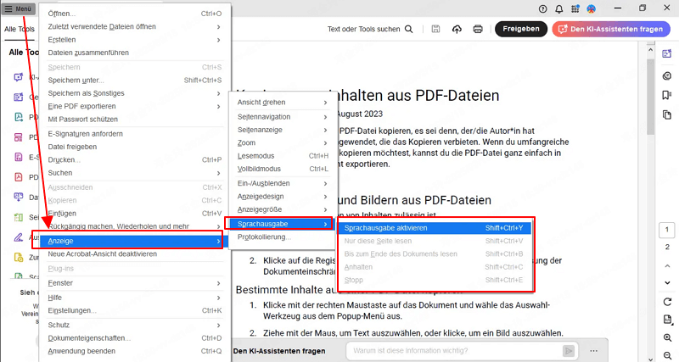Expand the Erstellen submenu
This screenshot has height=362, width=679.
(134, 39)
